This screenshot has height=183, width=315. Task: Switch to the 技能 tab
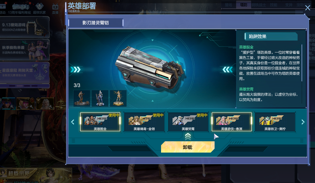point(274,5)
